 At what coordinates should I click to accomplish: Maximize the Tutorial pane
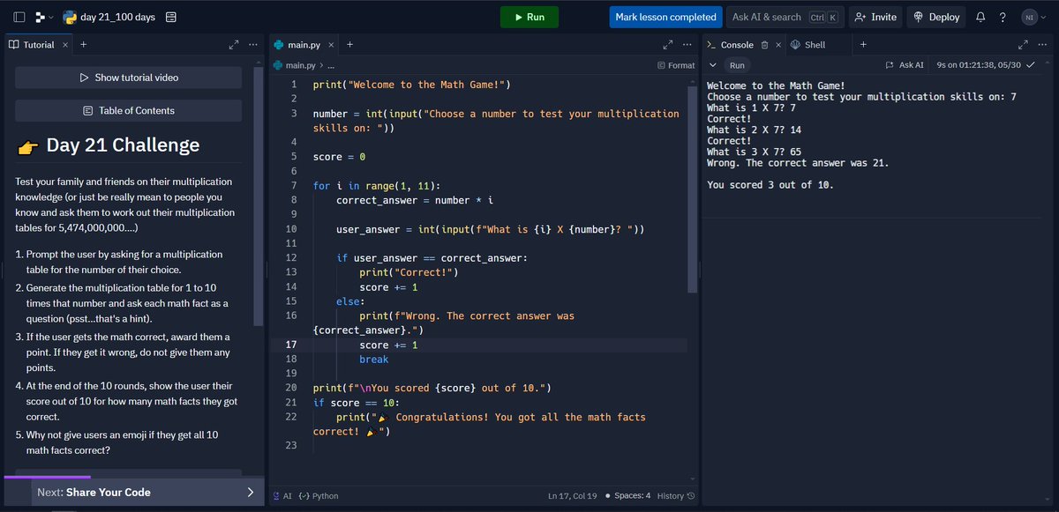click(x=234, y=44)
